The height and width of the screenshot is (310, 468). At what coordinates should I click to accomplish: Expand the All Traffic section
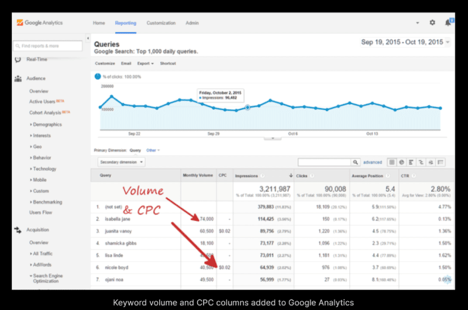(41, 254)
